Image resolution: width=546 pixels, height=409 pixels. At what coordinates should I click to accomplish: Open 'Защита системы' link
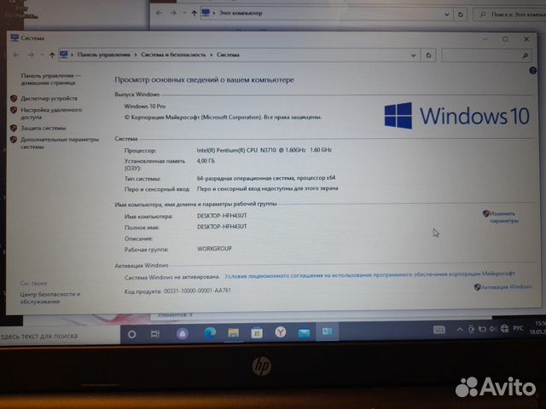[44, 128]
